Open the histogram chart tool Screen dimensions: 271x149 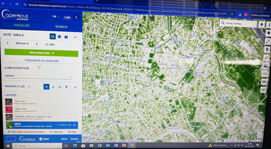pyautogui.click(x=264, y=90)
